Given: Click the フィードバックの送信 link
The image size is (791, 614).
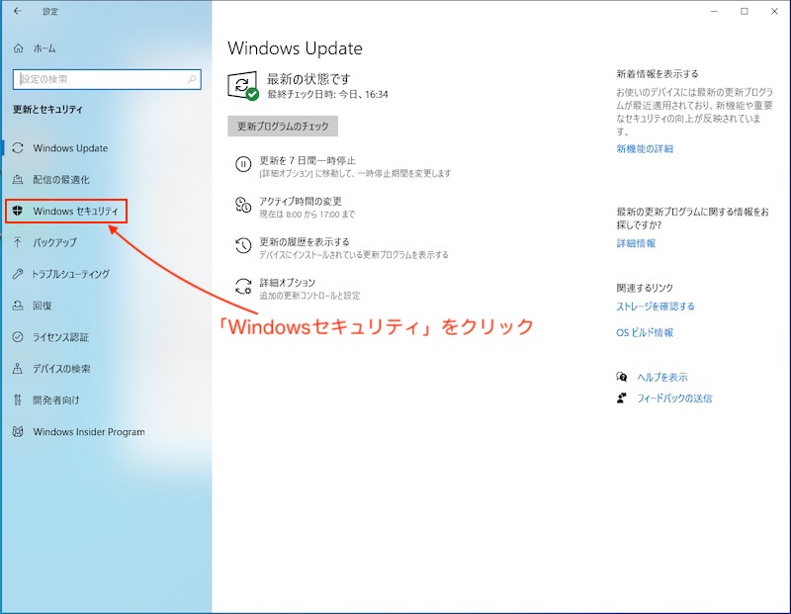Looking at the screenshot, I should [674, 398].
